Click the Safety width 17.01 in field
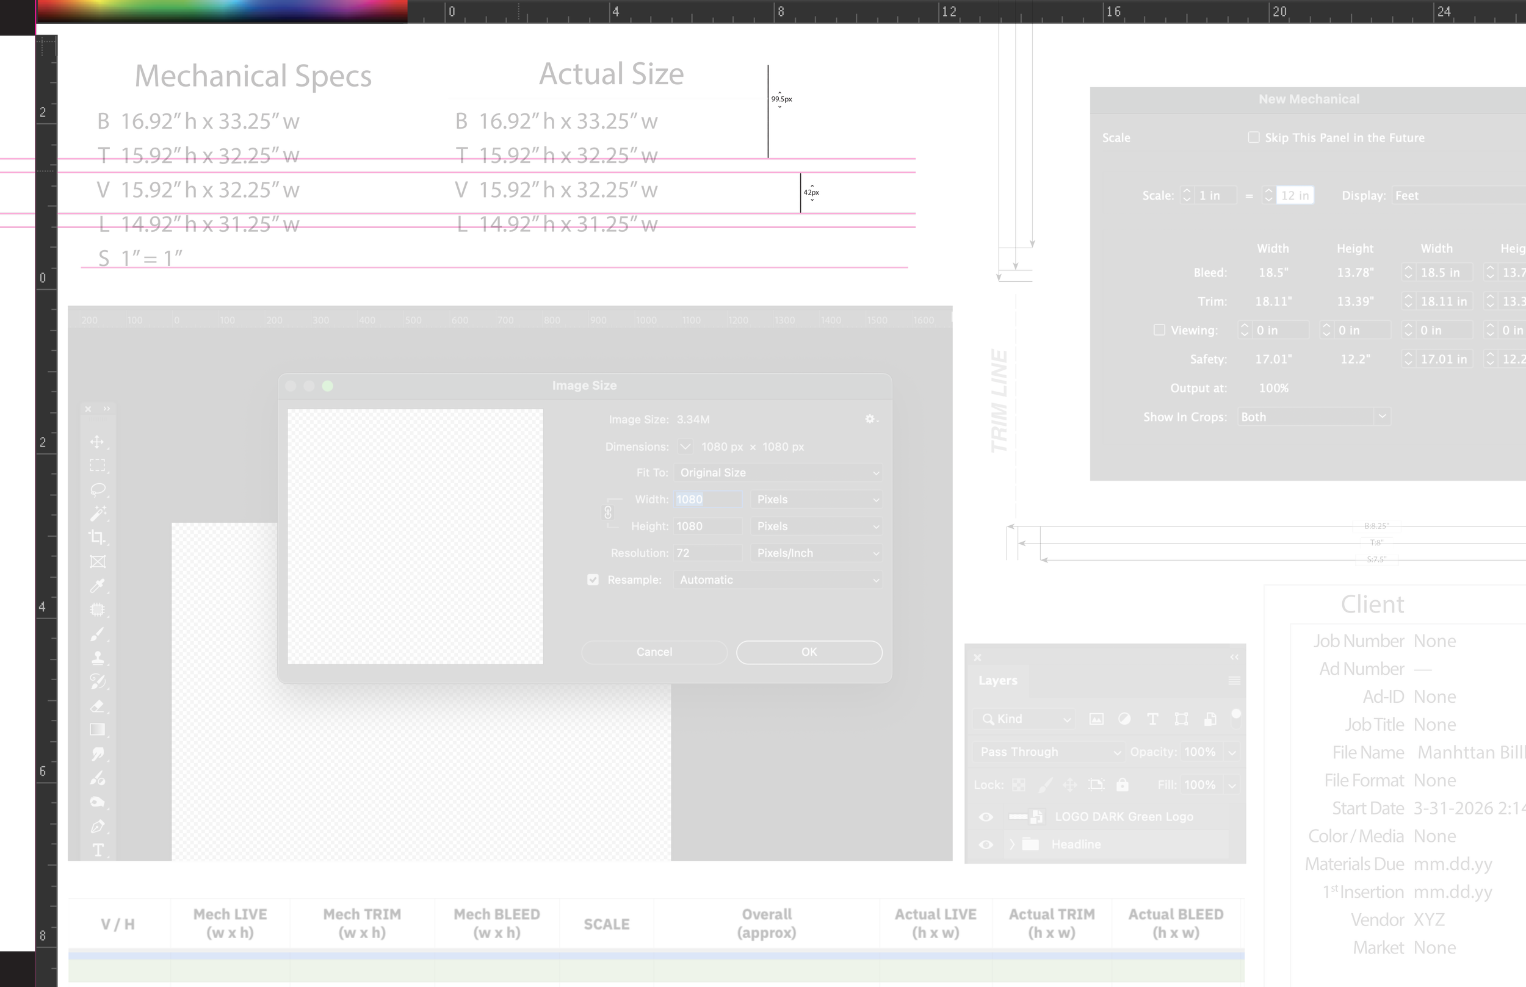The width and height of the screenshot is (1526, 987). pyautogui.click(x=1445, y=359)
